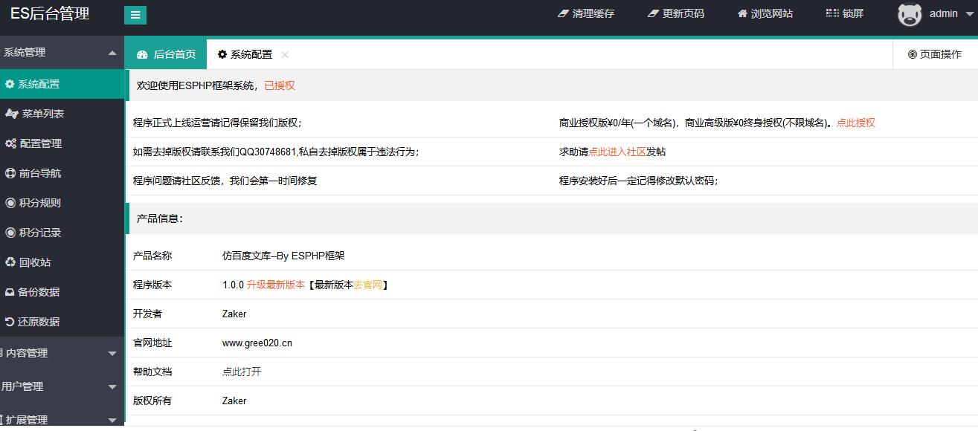Open 菜单列表 in the sidebar
Screen dimensions: 978x431
[x=42, y=114]
